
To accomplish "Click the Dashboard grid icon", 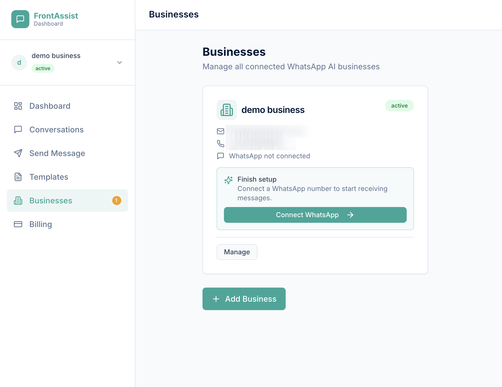I will coord(18,106).
